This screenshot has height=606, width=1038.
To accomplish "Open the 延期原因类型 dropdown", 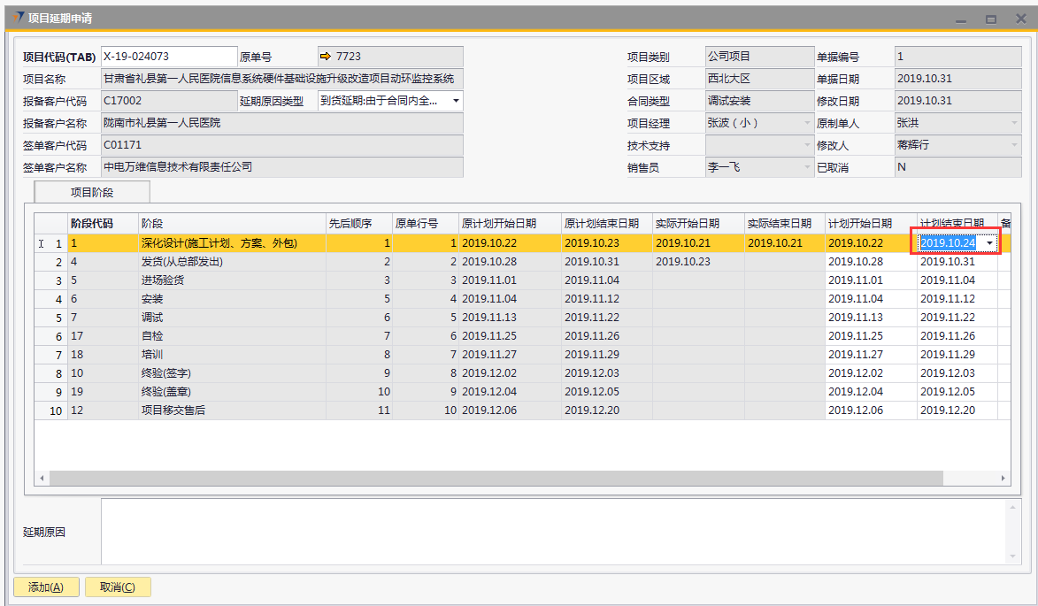I will click(455, 101).
